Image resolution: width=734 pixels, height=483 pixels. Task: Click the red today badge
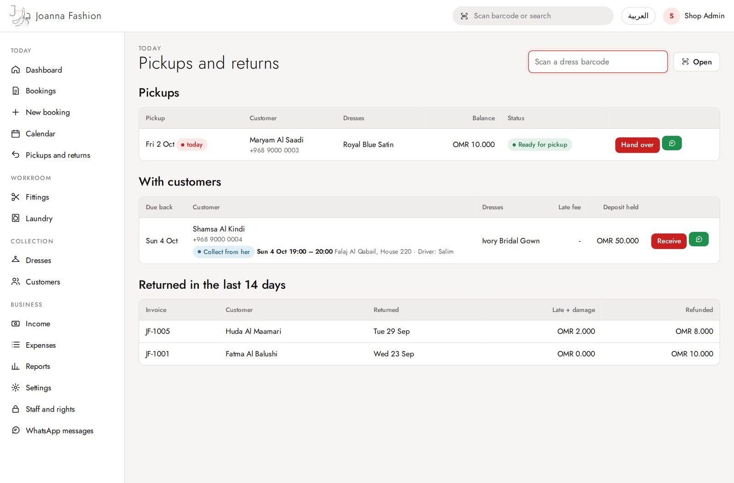pyautogui.click(x=192, y=145)
